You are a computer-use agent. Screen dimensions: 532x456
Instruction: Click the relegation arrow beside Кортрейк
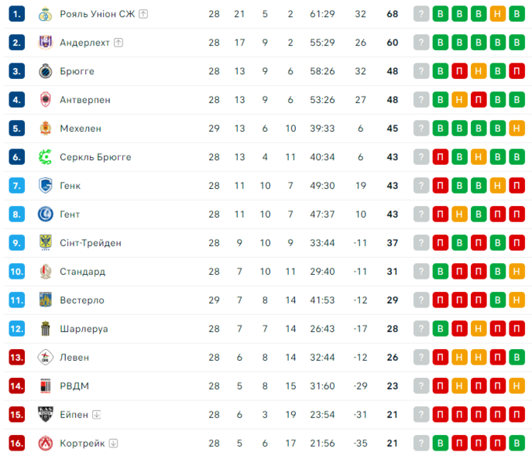point(113,444)
